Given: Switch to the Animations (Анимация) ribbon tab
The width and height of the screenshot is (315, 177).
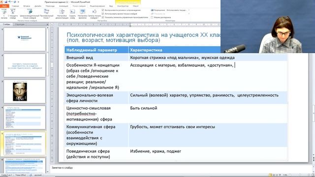Looking at the screenshot, I should pyautogui.click(x=63, y=6).
